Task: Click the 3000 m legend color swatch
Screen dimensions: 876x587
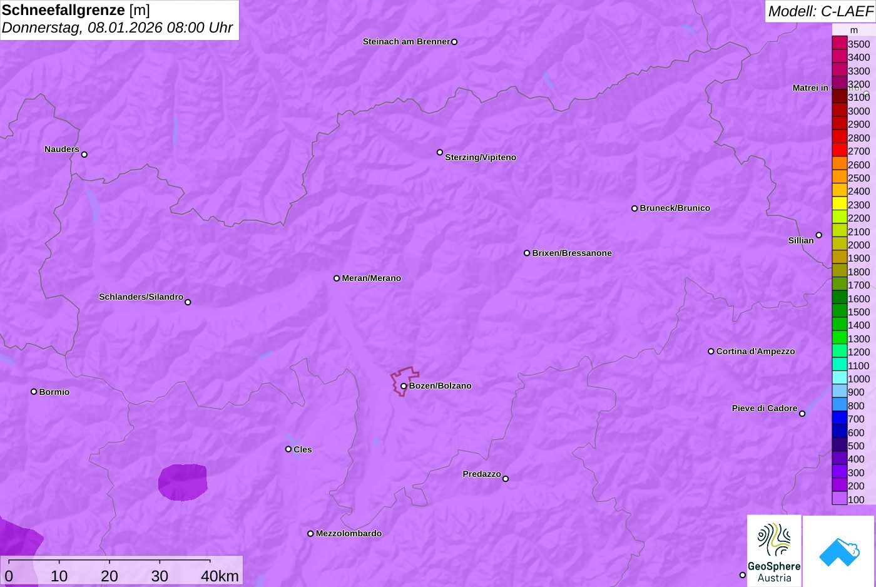Action: point(840,110)
